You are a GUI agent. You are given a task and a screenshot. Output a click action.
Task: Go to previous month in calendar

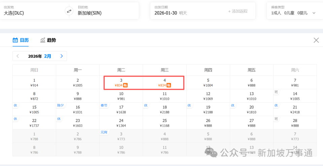(18, 56)
